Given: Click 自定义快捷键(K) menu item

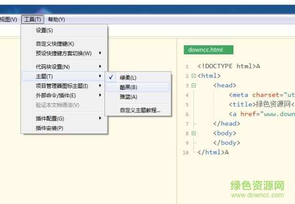Looking at the screenshot, I should (54, 43).
